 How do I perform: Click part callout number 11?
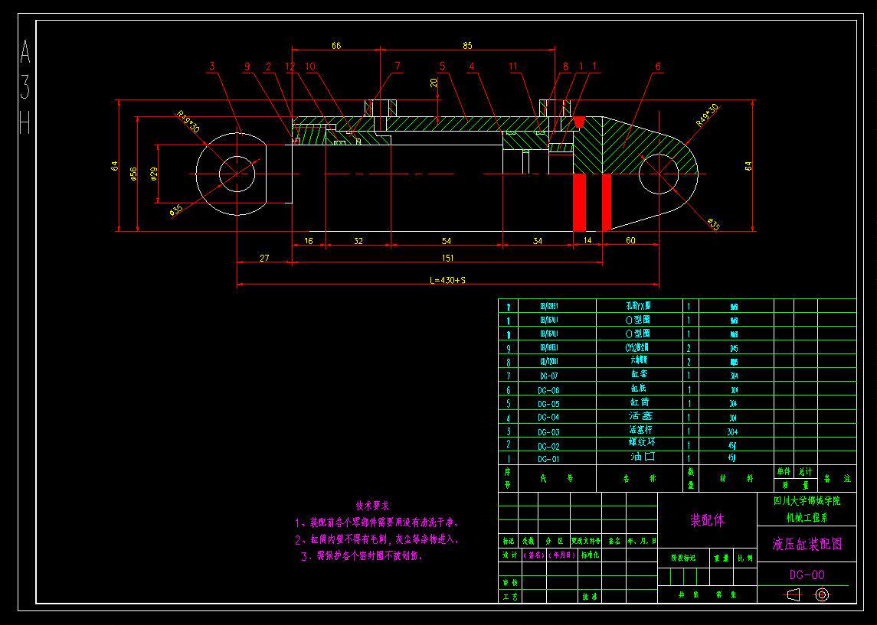coord(513,66)
